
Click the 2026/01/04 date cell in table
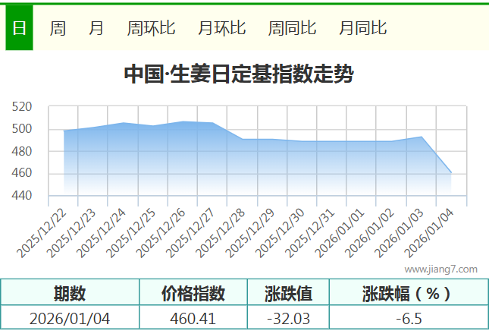coord(70,318)
